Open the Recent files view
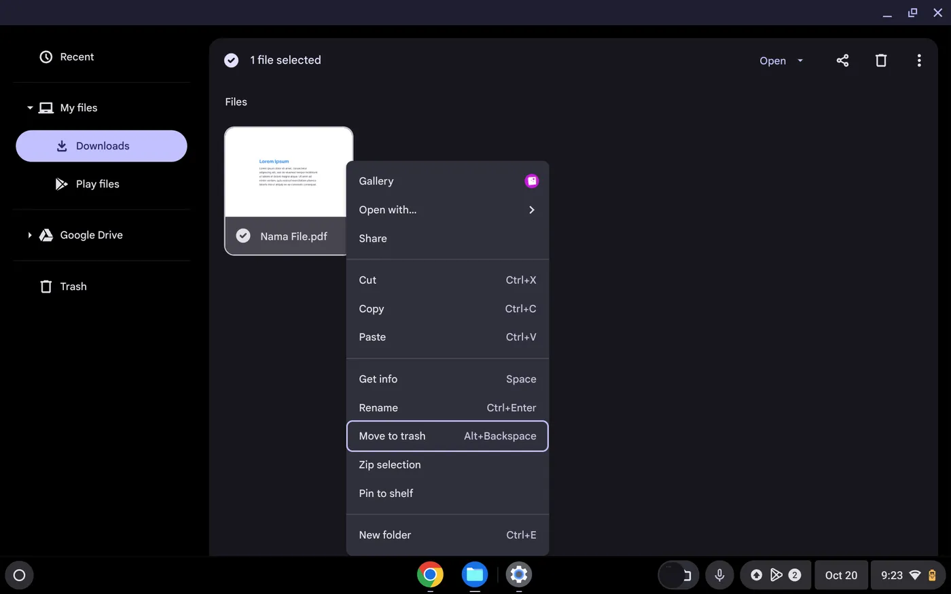This screenshot has width=951, height=594. tap(101, 57)
